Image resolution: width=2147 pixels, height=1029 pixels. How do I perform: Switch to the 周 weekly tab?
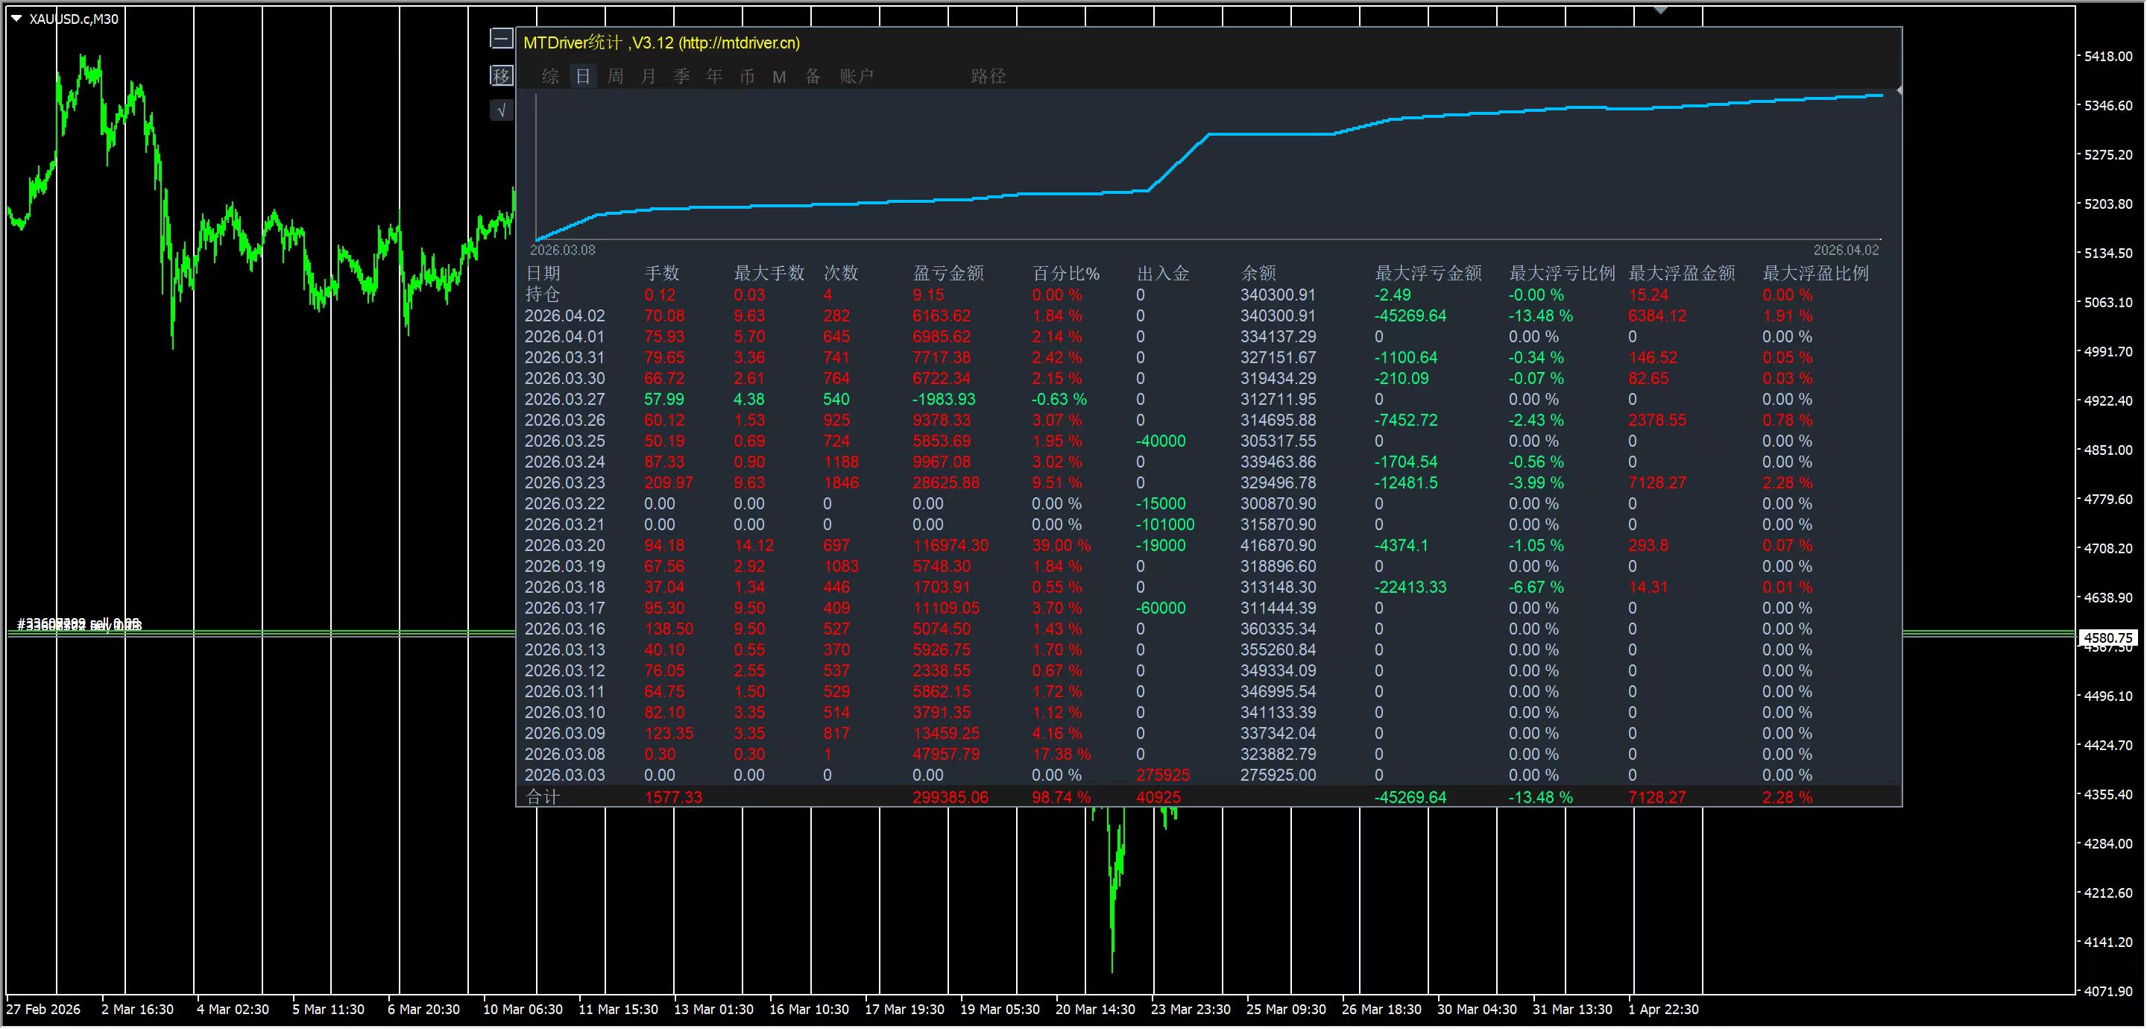tap(615, 77)
